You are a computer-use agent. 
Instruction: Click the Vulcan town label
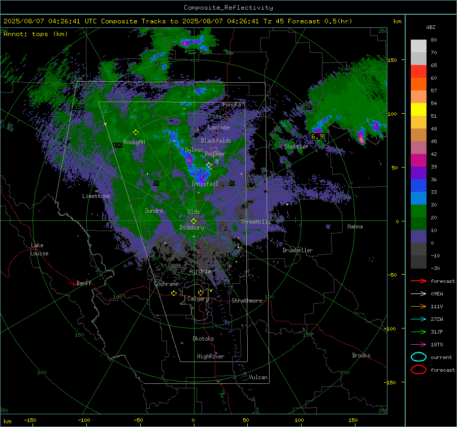tap(258, 377)
